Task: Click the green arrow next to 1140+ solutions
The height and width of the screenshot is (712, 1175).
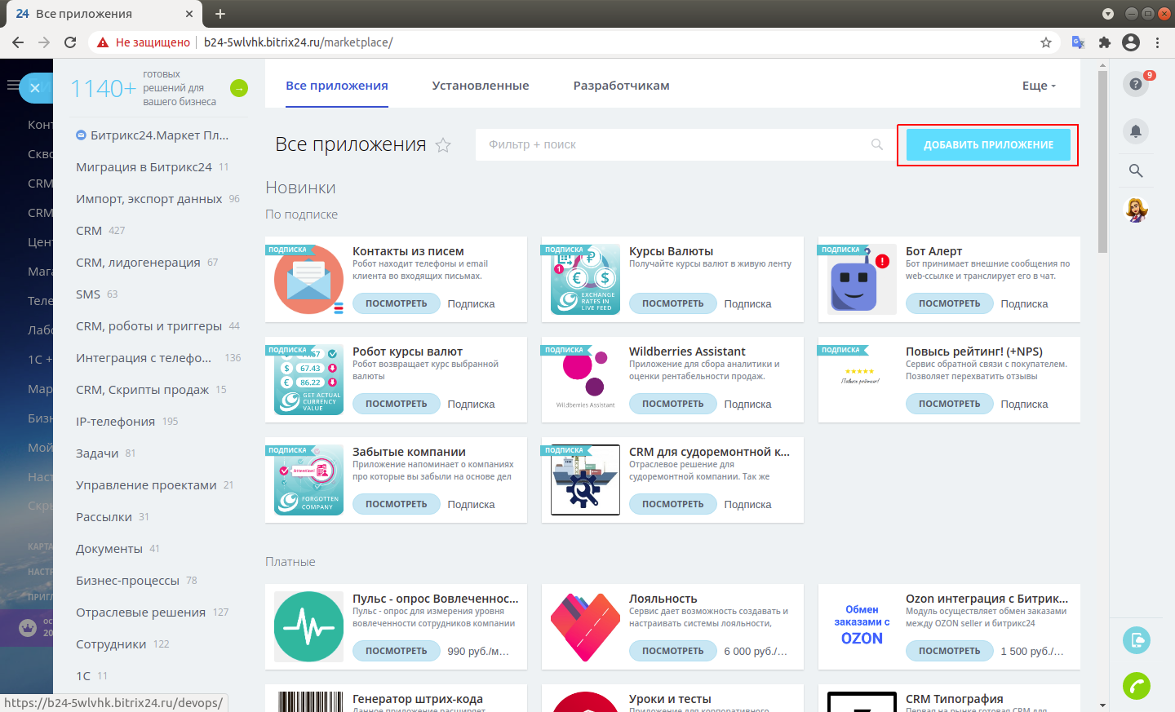Action: click(x=239, y=88)
